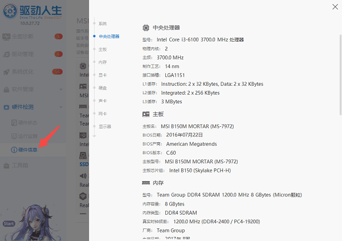This screenshot has height=241, width=342.
Task: Click BIOS version C.60
Action: click(x=171, y=152)
